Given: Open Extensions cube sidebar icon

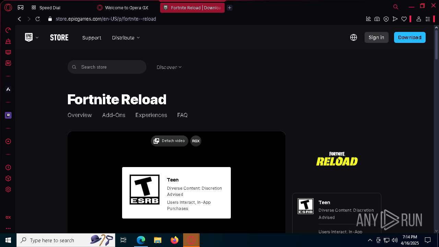Looking at the screenshot, I should pyautogui.click(x=8, y=178).
